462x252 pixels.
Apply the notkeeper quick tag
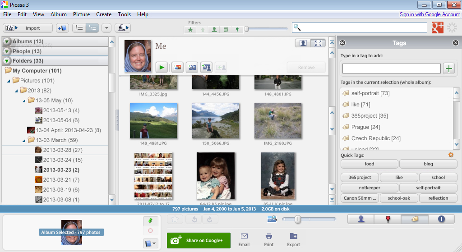tap(369, 188)
